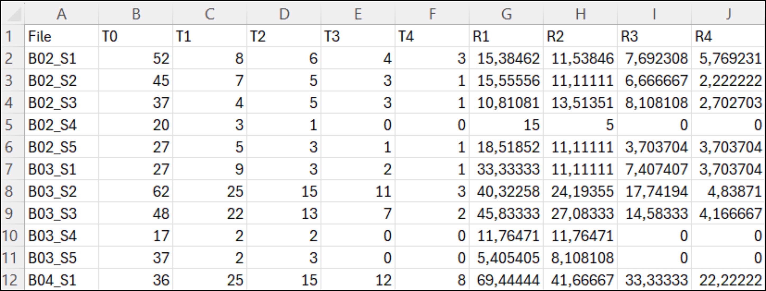Click cell with value 4,83871

pos(728,191)
